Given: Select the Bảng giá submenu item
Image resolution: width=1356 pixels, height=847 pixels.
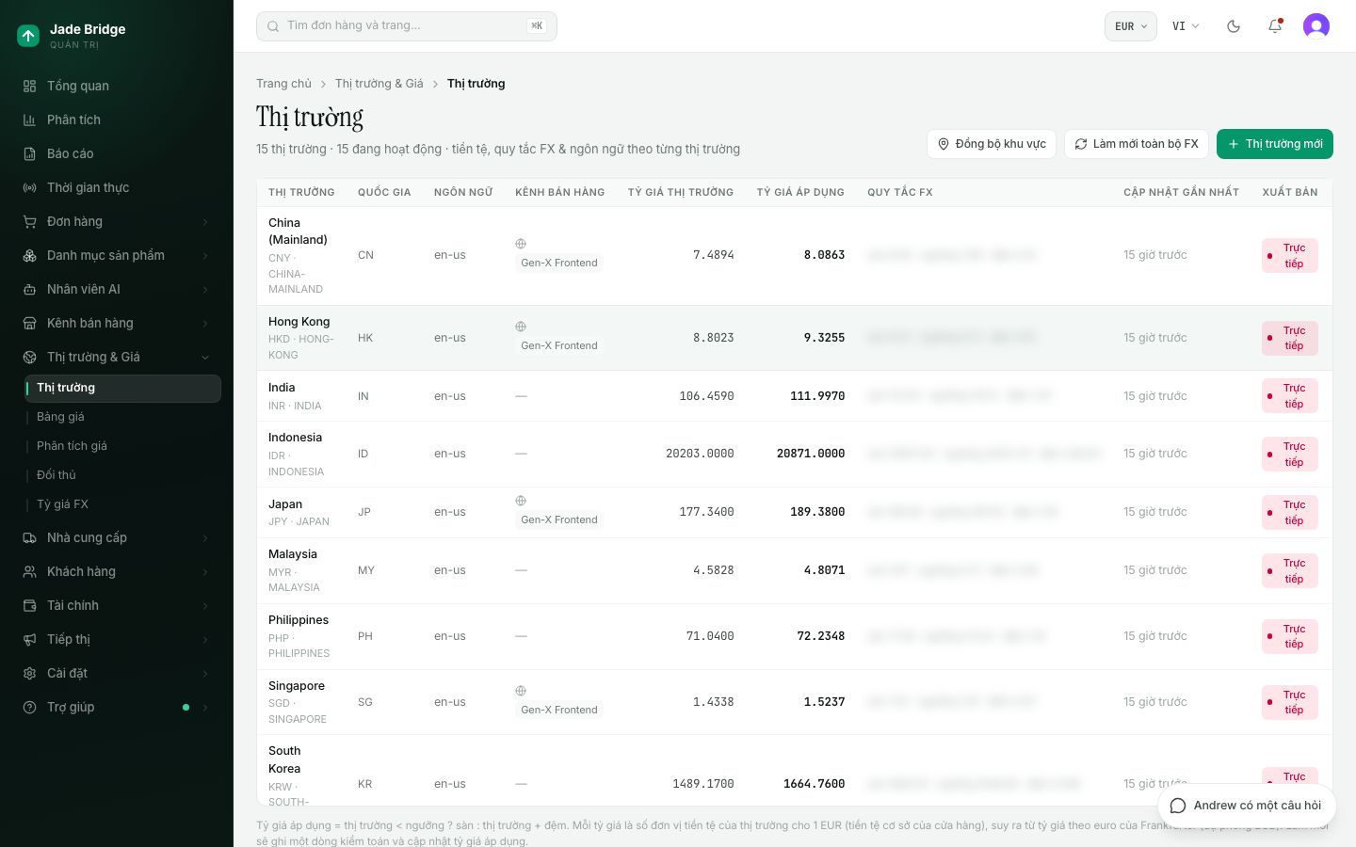Looking at the screenshot, I should pos(122,417).
